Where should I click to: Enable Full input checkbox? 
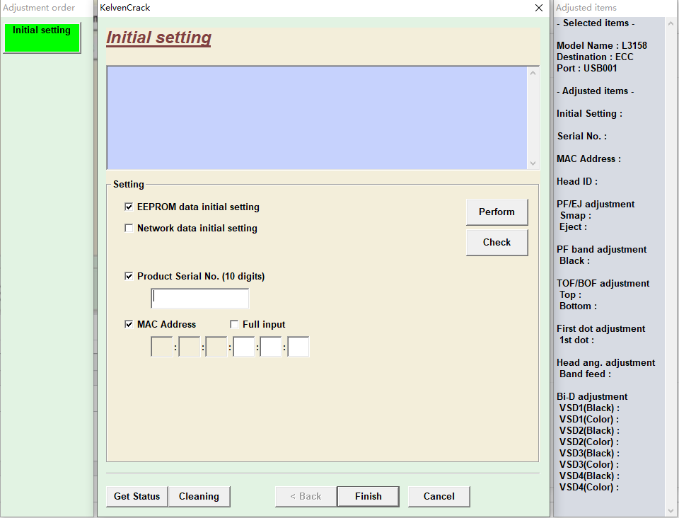click(234, 325)
